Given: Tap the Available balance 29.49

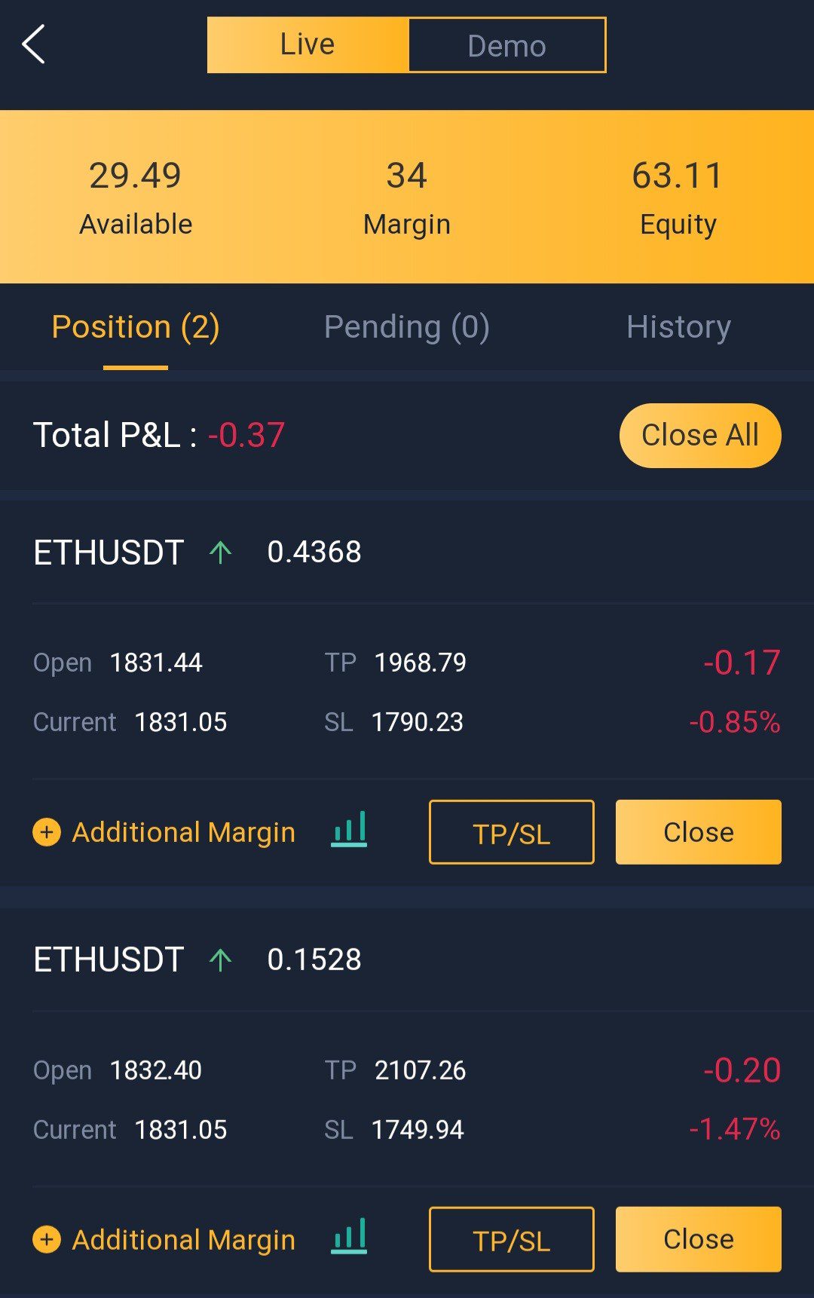Looking at the screenshot, I should coord(136,176).
